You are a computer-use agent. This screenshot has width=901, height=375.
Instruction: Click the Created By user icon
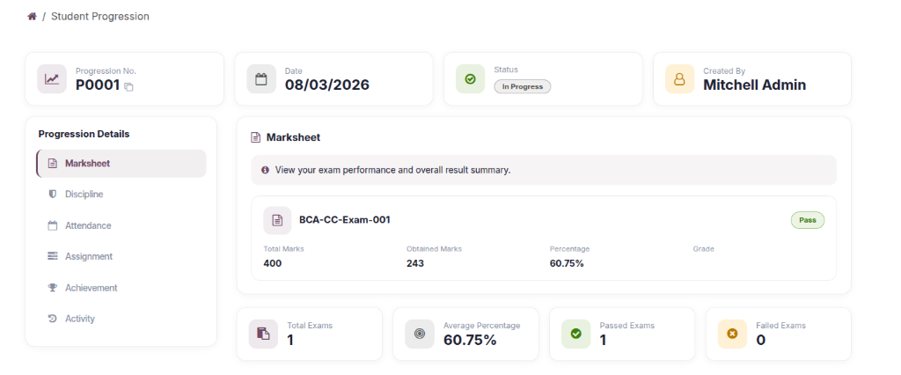pyautogui.click(x=679, y=79)
